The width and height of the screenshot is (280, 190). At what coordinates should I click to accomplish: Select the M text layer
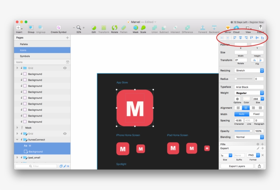42,146
